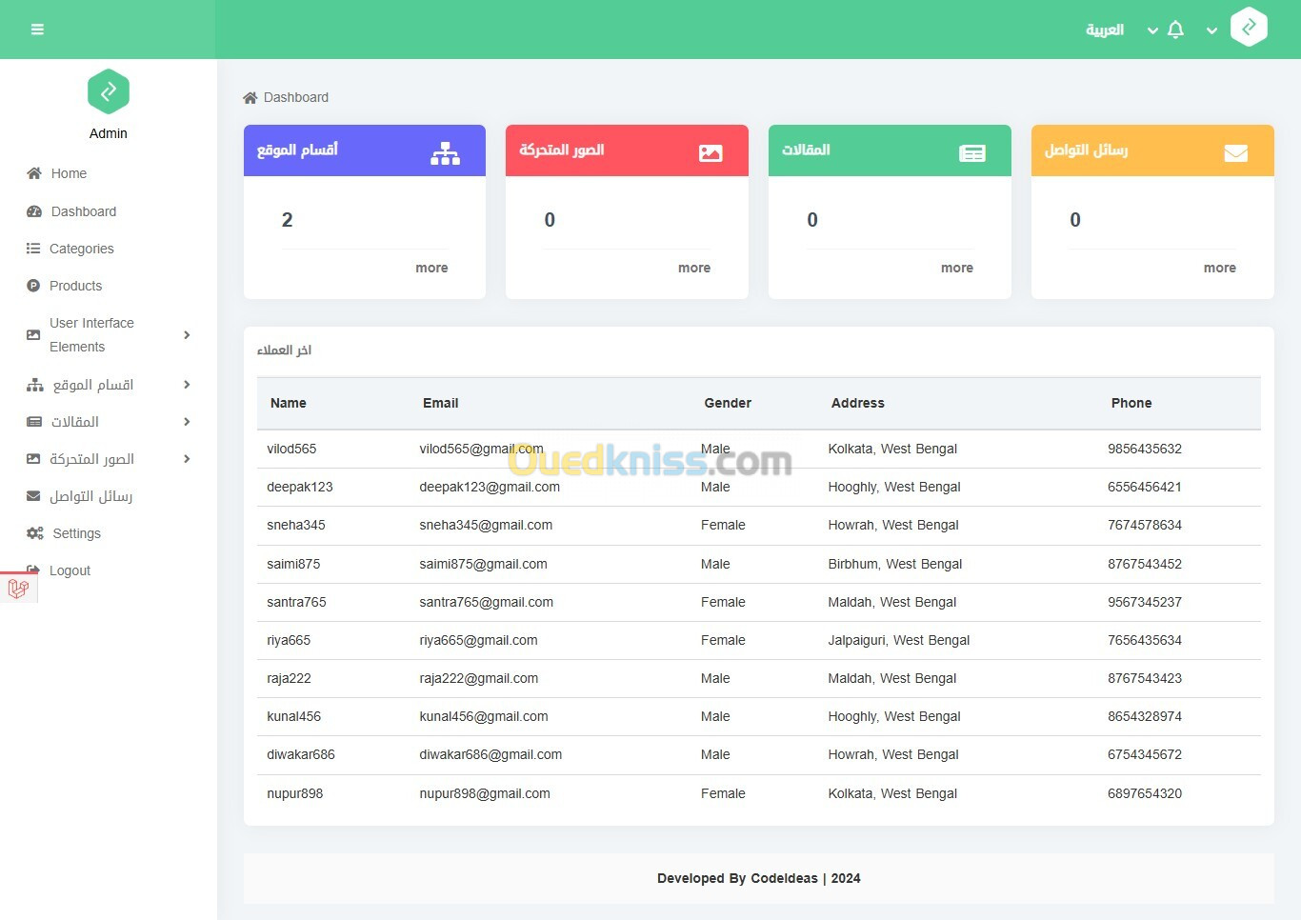This screenshot has width=1301, height=920.
Task: Click the Email column header
Action: [x=441, y=403]
